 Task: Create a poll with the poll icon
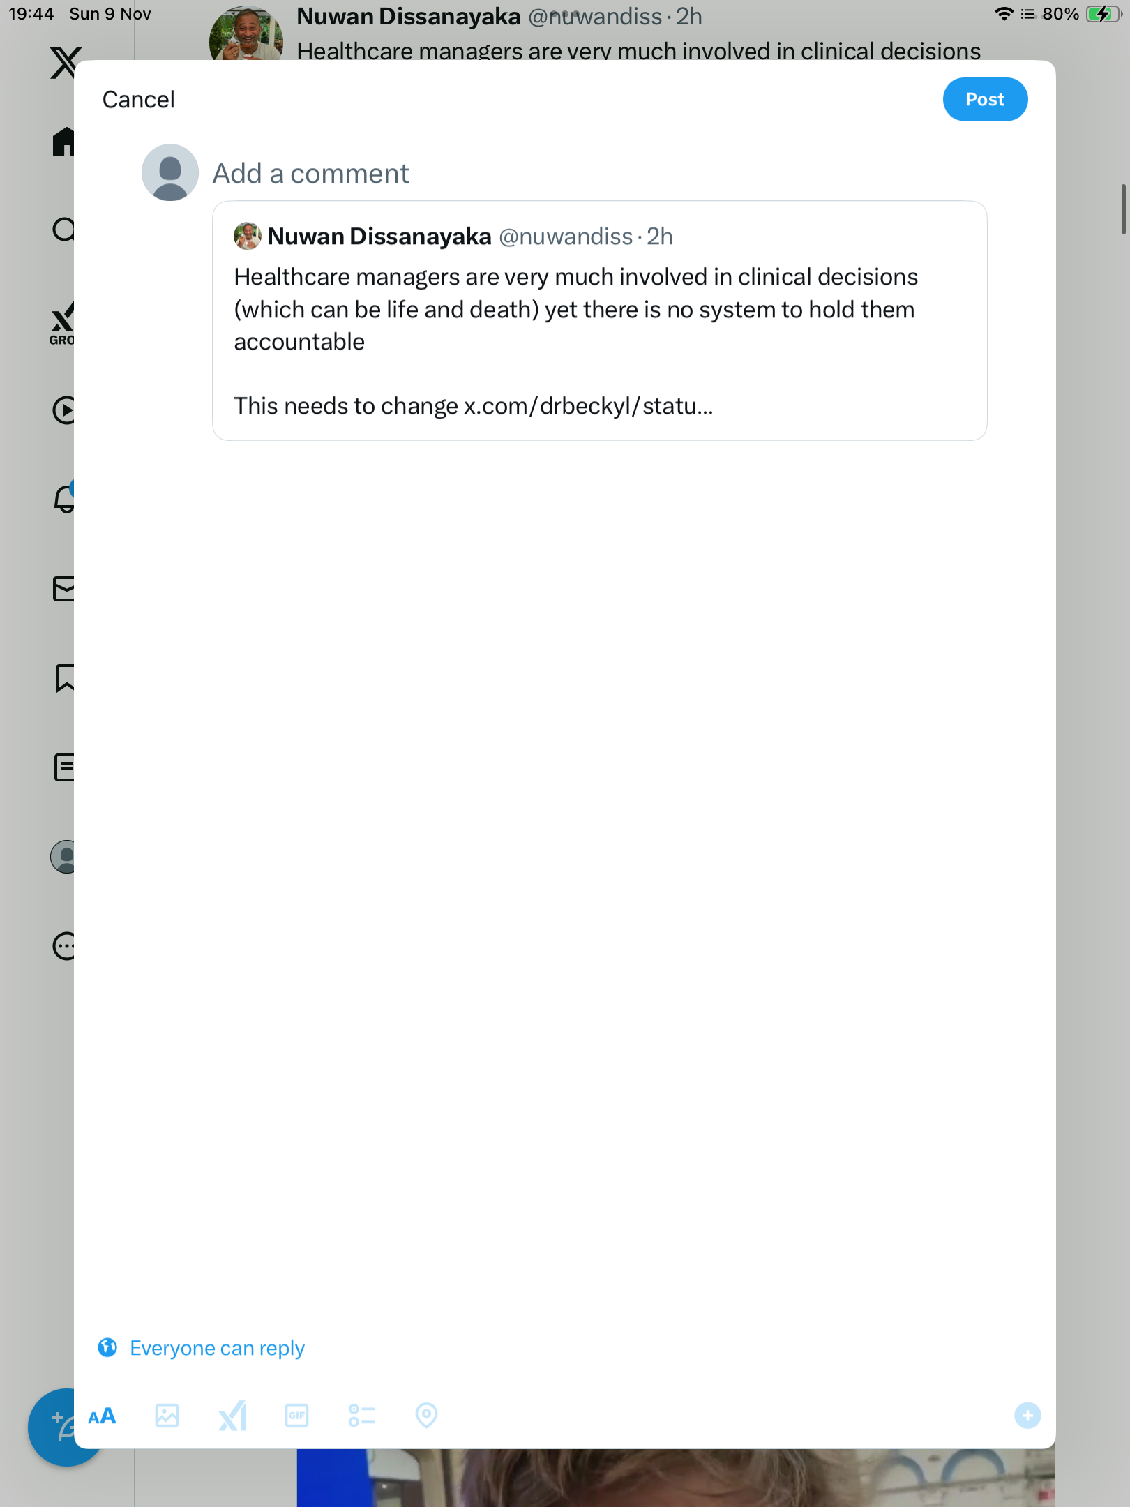361,1416
